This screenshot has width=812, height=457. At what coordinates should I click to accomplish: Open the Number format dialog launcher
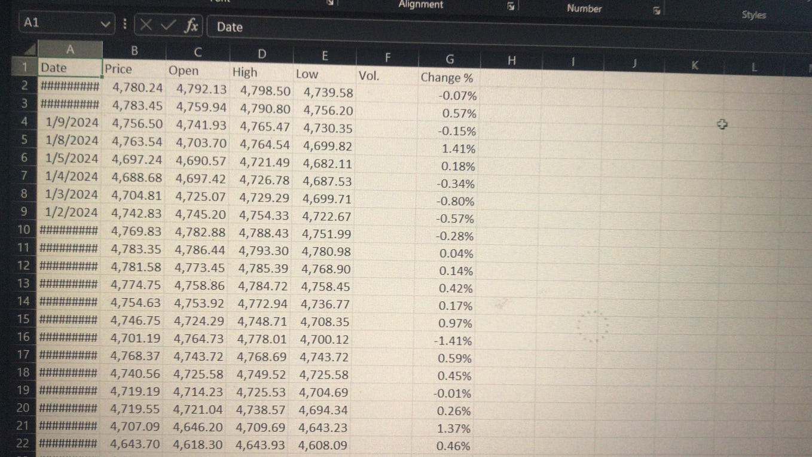coord(656,10)
